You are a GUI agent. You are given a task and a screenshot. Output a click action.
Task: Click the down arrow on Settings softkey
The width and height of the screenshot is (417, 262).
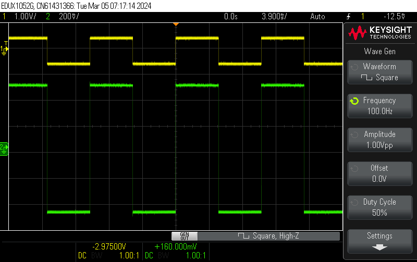(x=379, y=247)
